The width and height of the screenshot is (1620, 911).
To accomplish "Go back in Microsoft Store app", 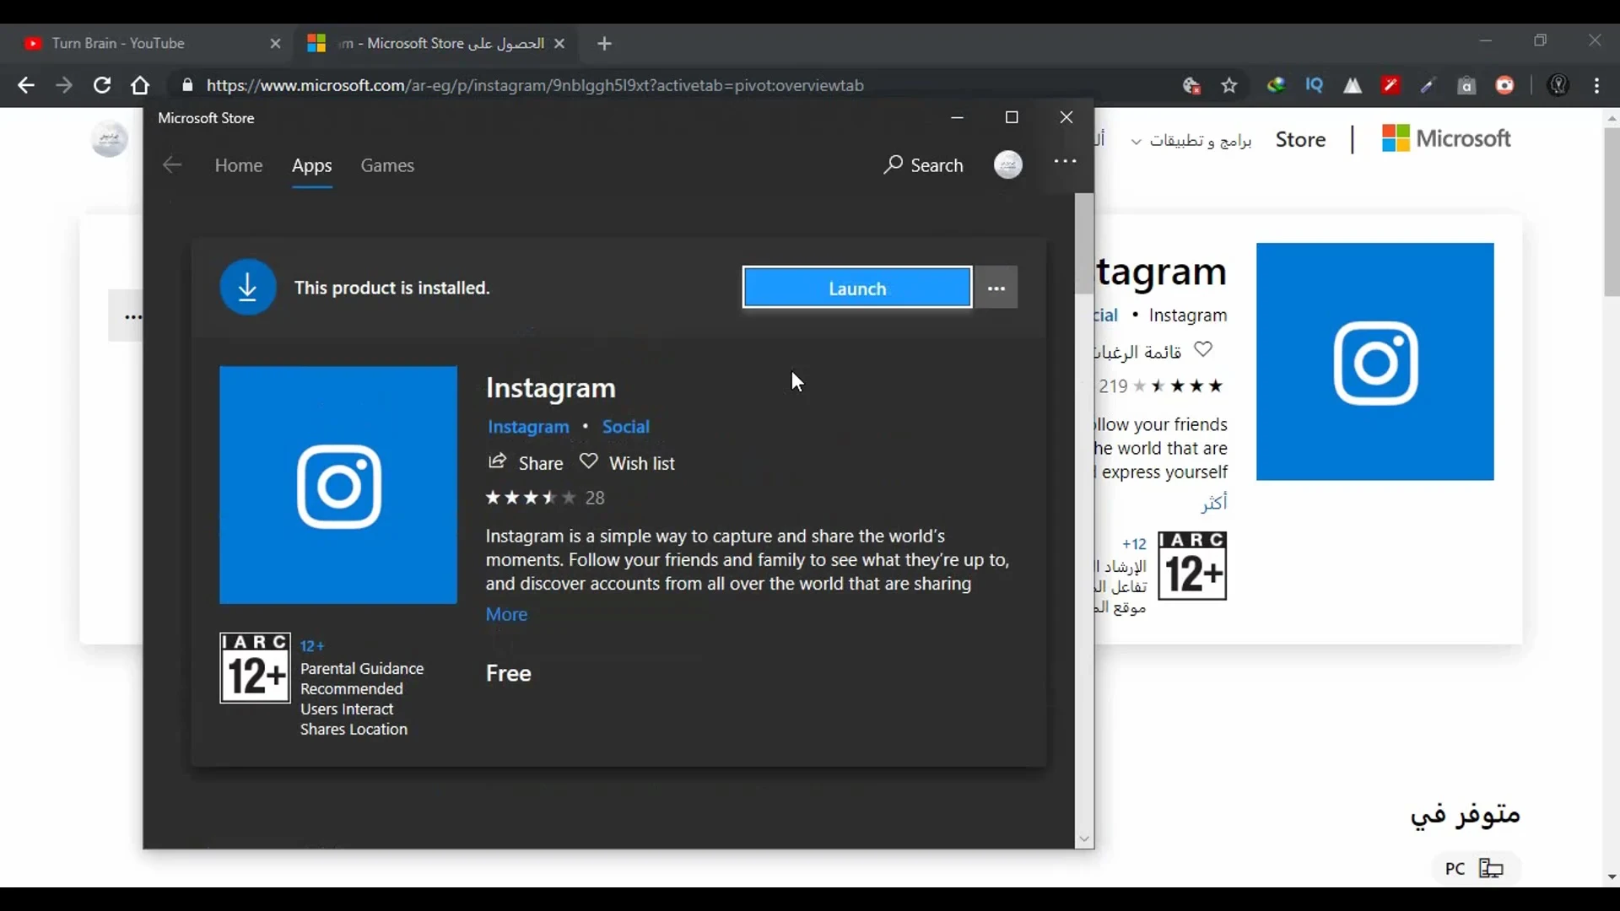I will [x=172, y=165].
